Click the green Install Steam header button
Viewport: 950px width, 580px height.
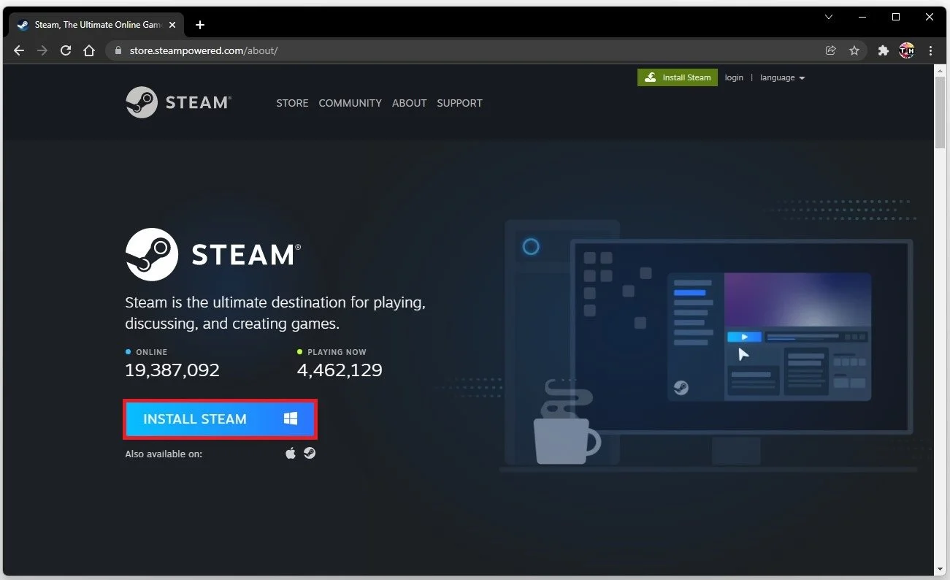[678, 77]
